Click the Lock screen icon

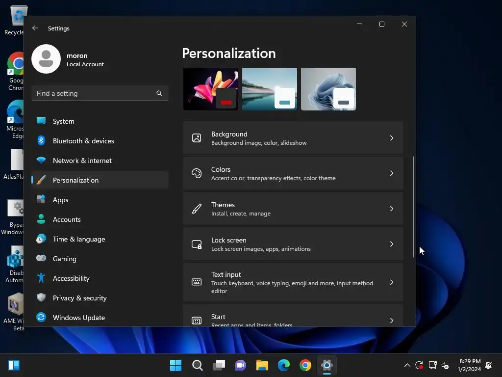tap(197, 244)
